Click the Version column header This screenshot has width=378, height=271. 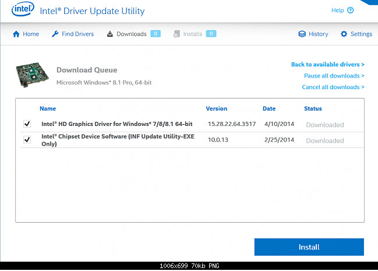click(x=217, y=108)
